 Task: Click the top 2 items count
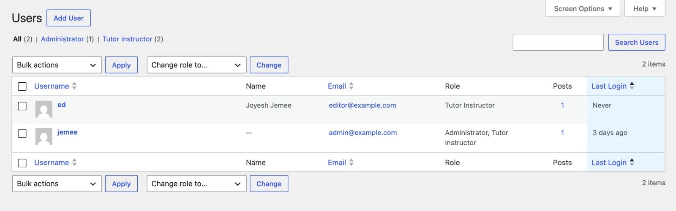[654, 64]
